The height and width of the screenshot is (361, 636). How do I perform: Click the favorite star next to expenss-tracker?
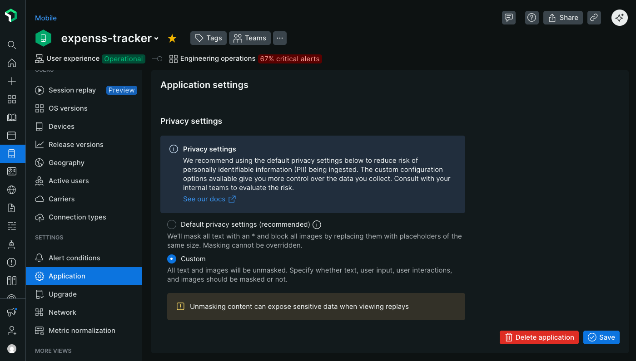click(172, 39)
